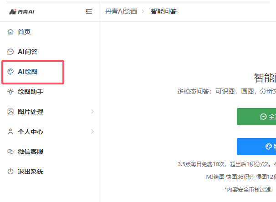Click the picture icon beside 图片处理
The image size is (276, 202).
tap(10, 112)
